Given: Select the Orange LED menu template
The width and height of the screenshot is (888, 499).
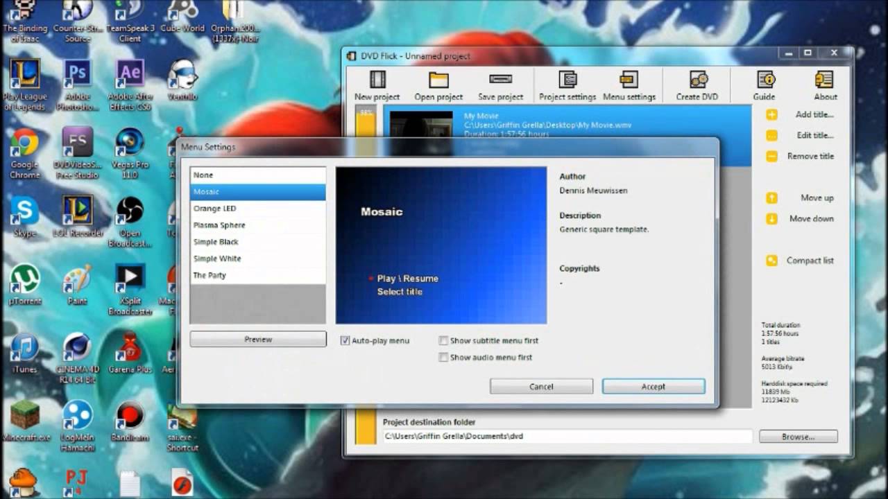Looking at the screenshot, I should (x=257, y=209).
